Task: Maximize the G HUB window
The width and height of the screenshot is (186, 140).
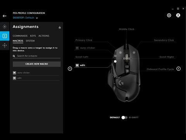Action: coord(178,9)
